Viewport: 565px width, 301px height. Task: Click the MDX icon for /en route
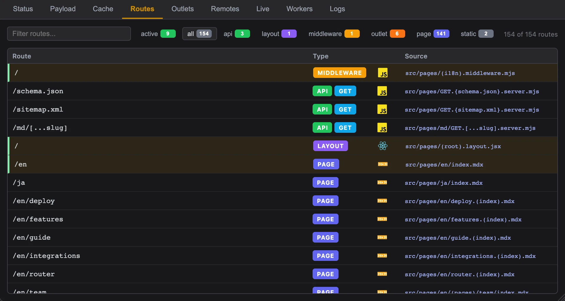tap(382, 164)
